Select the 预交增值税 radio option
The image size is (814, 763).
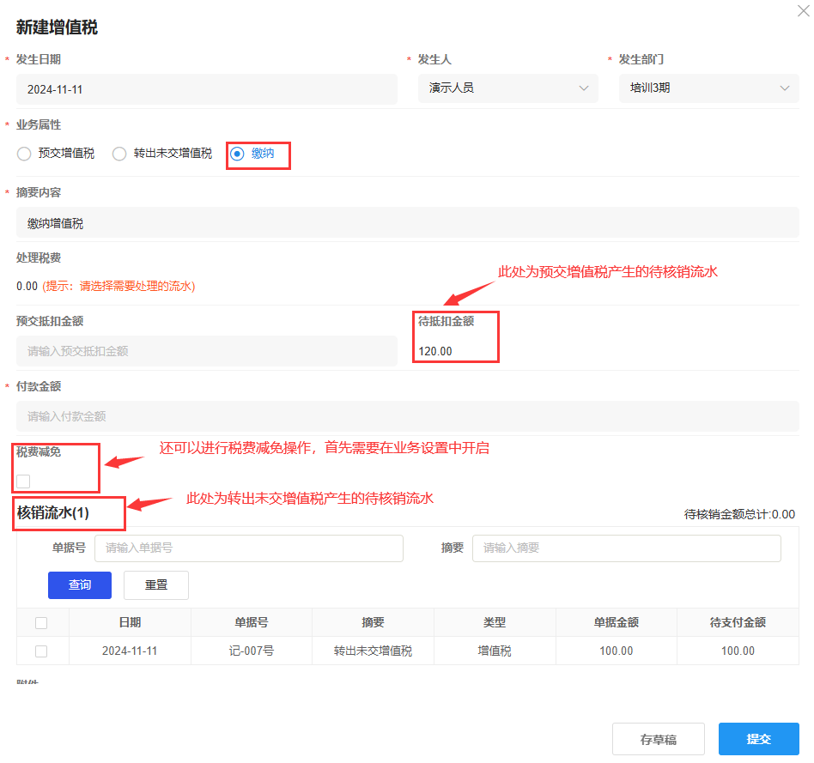[24, 154]
